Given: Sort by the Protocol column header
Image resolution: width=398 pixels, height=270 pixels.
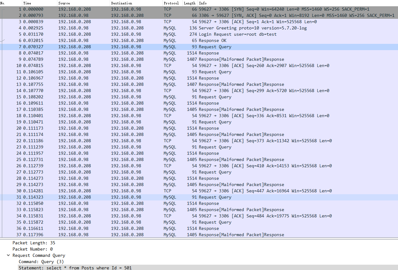Looking at the screenshot, I should 173,3.
